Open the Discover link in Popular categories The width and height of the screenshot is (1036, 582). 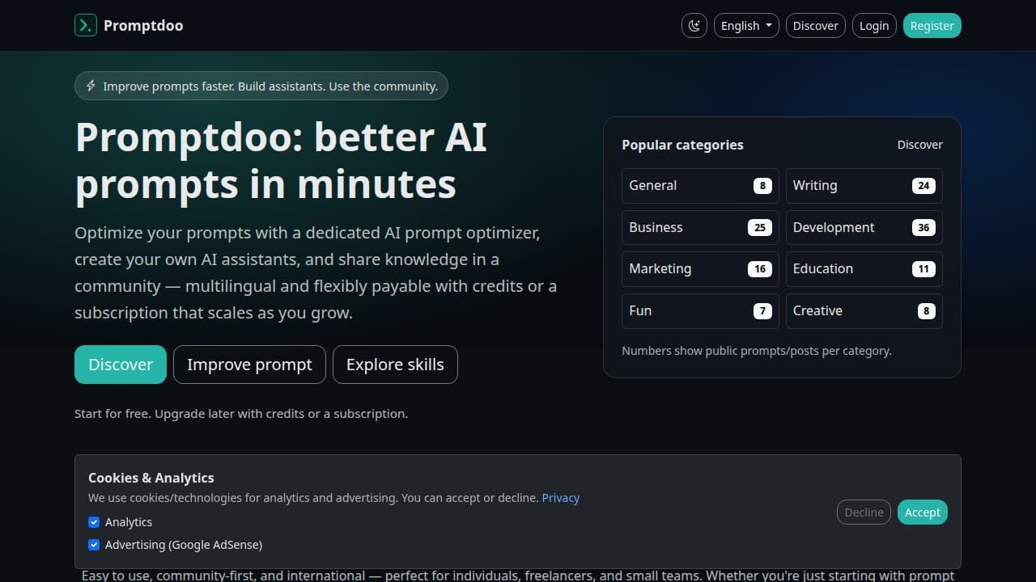coord(920,145)
